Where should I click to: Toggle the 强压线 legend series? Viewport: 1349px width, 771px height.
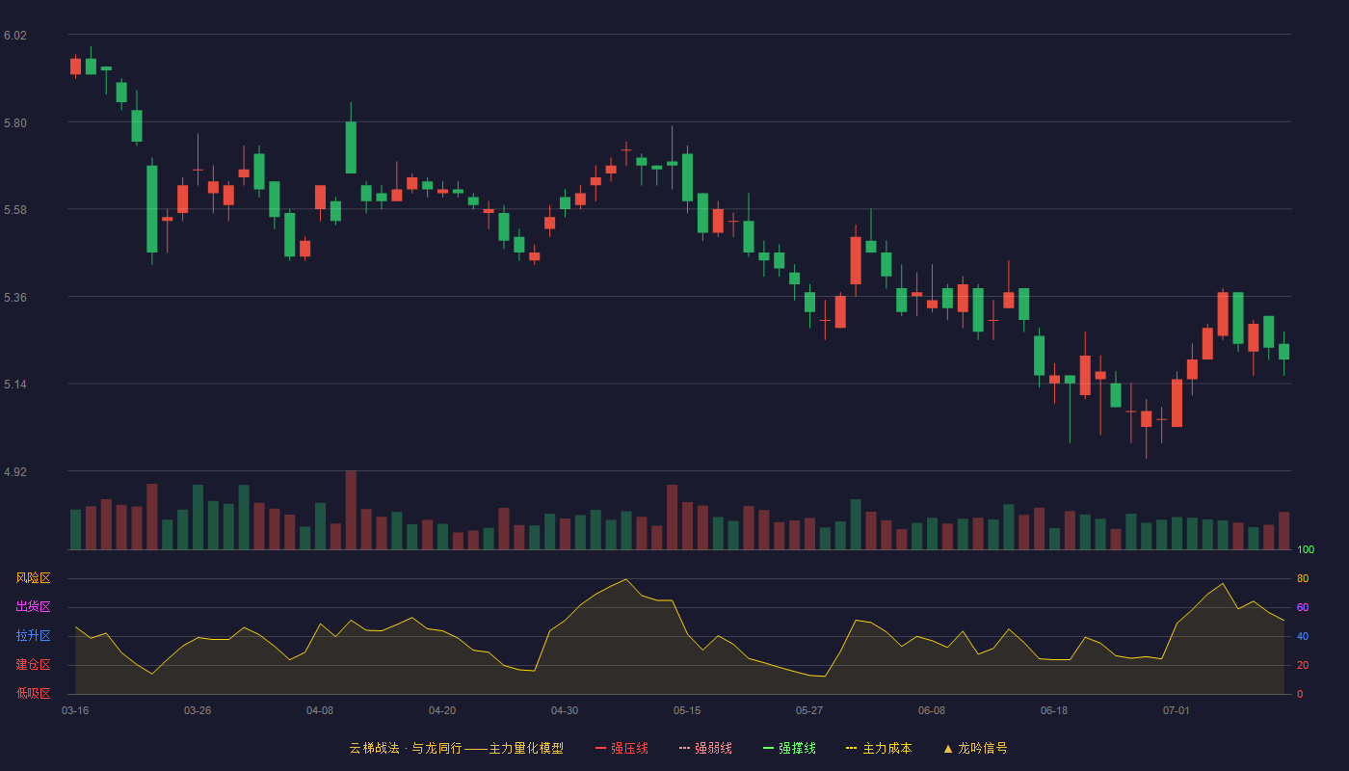coord(622,748)
